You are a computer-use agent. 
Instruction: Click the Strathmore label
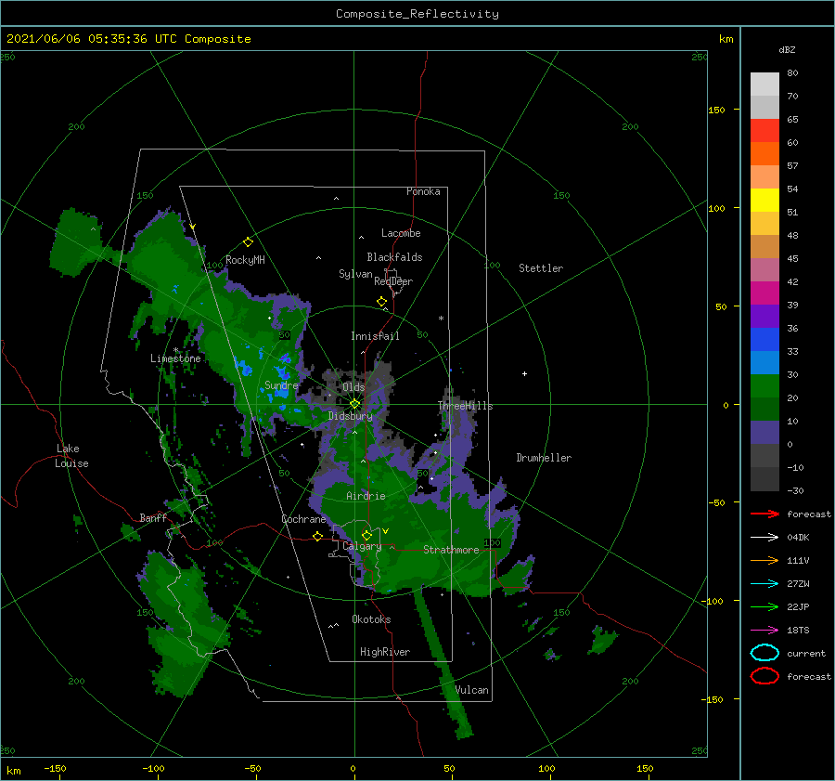[451, 550]
